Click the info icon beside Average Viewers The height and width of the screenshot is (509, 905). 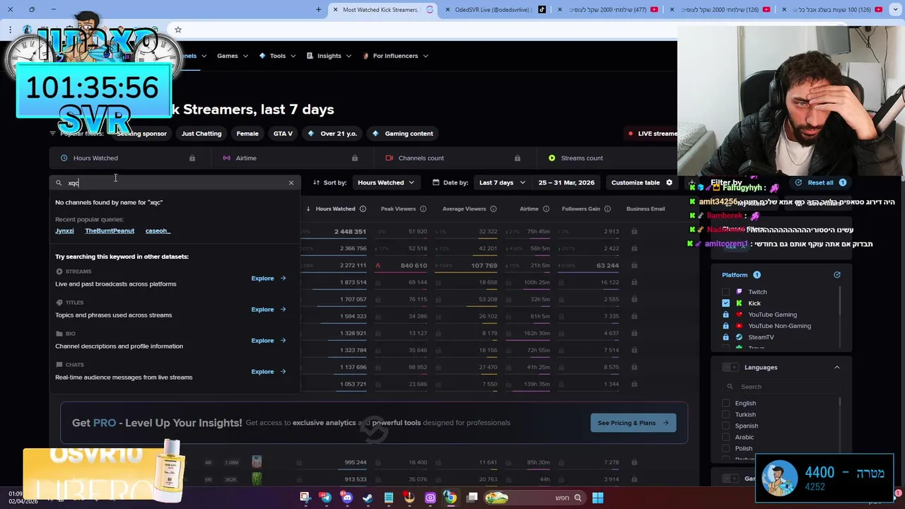494,209
